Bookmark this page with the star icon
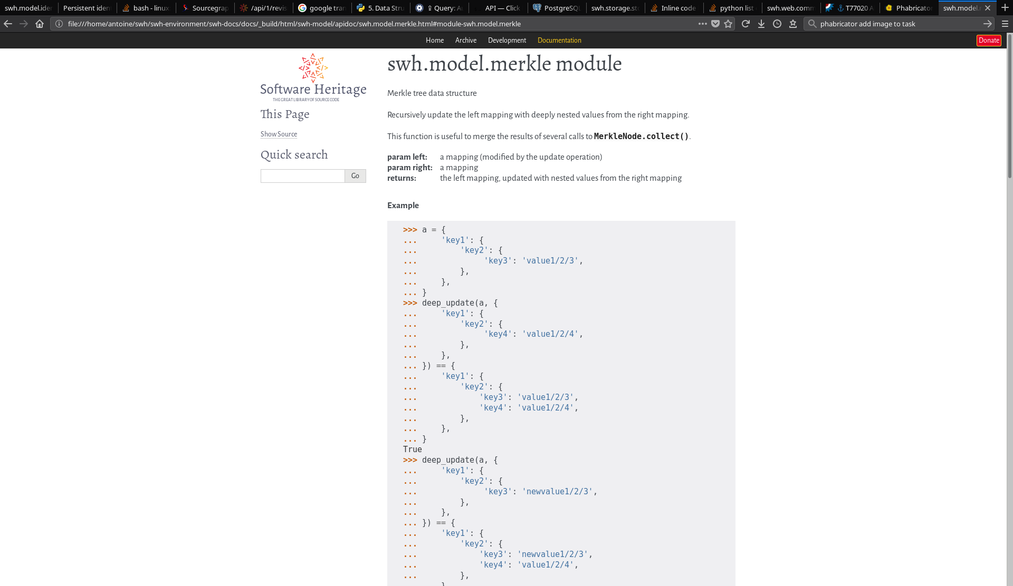1013x586 pixels. tap(729, 24)
